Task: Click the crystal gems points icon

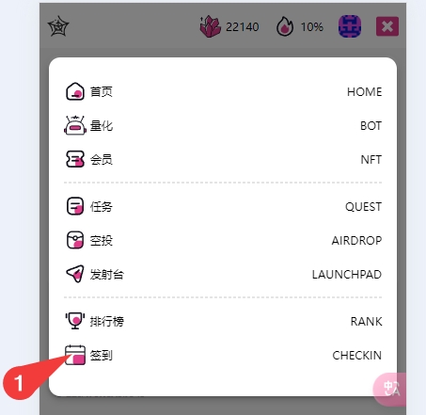Action: tap(210, 26)
